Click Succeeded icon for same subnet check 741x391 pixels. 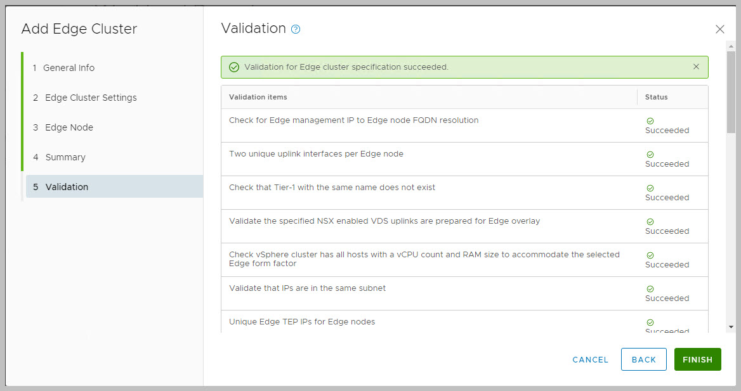coord(650,289)
